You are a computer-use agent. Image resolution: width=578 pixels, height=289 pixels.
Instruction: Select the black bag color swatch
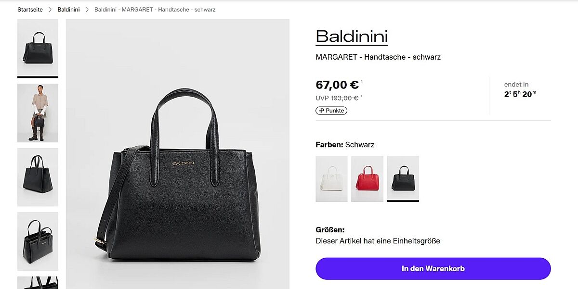click(403, 178)
